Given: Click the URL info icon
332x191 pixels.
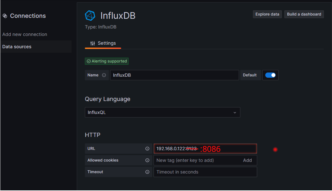Looking at the screenshot, I should coord(147,149).
